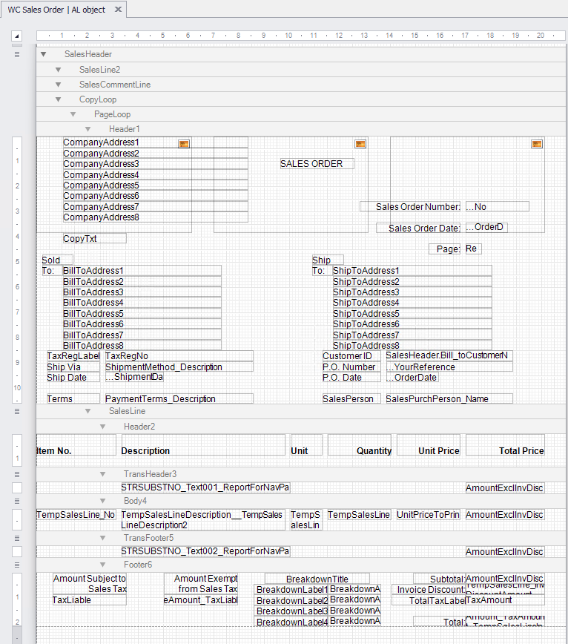The image size is (568, 644).
Task: Click band handle icon beside SalesLine
Action: 17,411
